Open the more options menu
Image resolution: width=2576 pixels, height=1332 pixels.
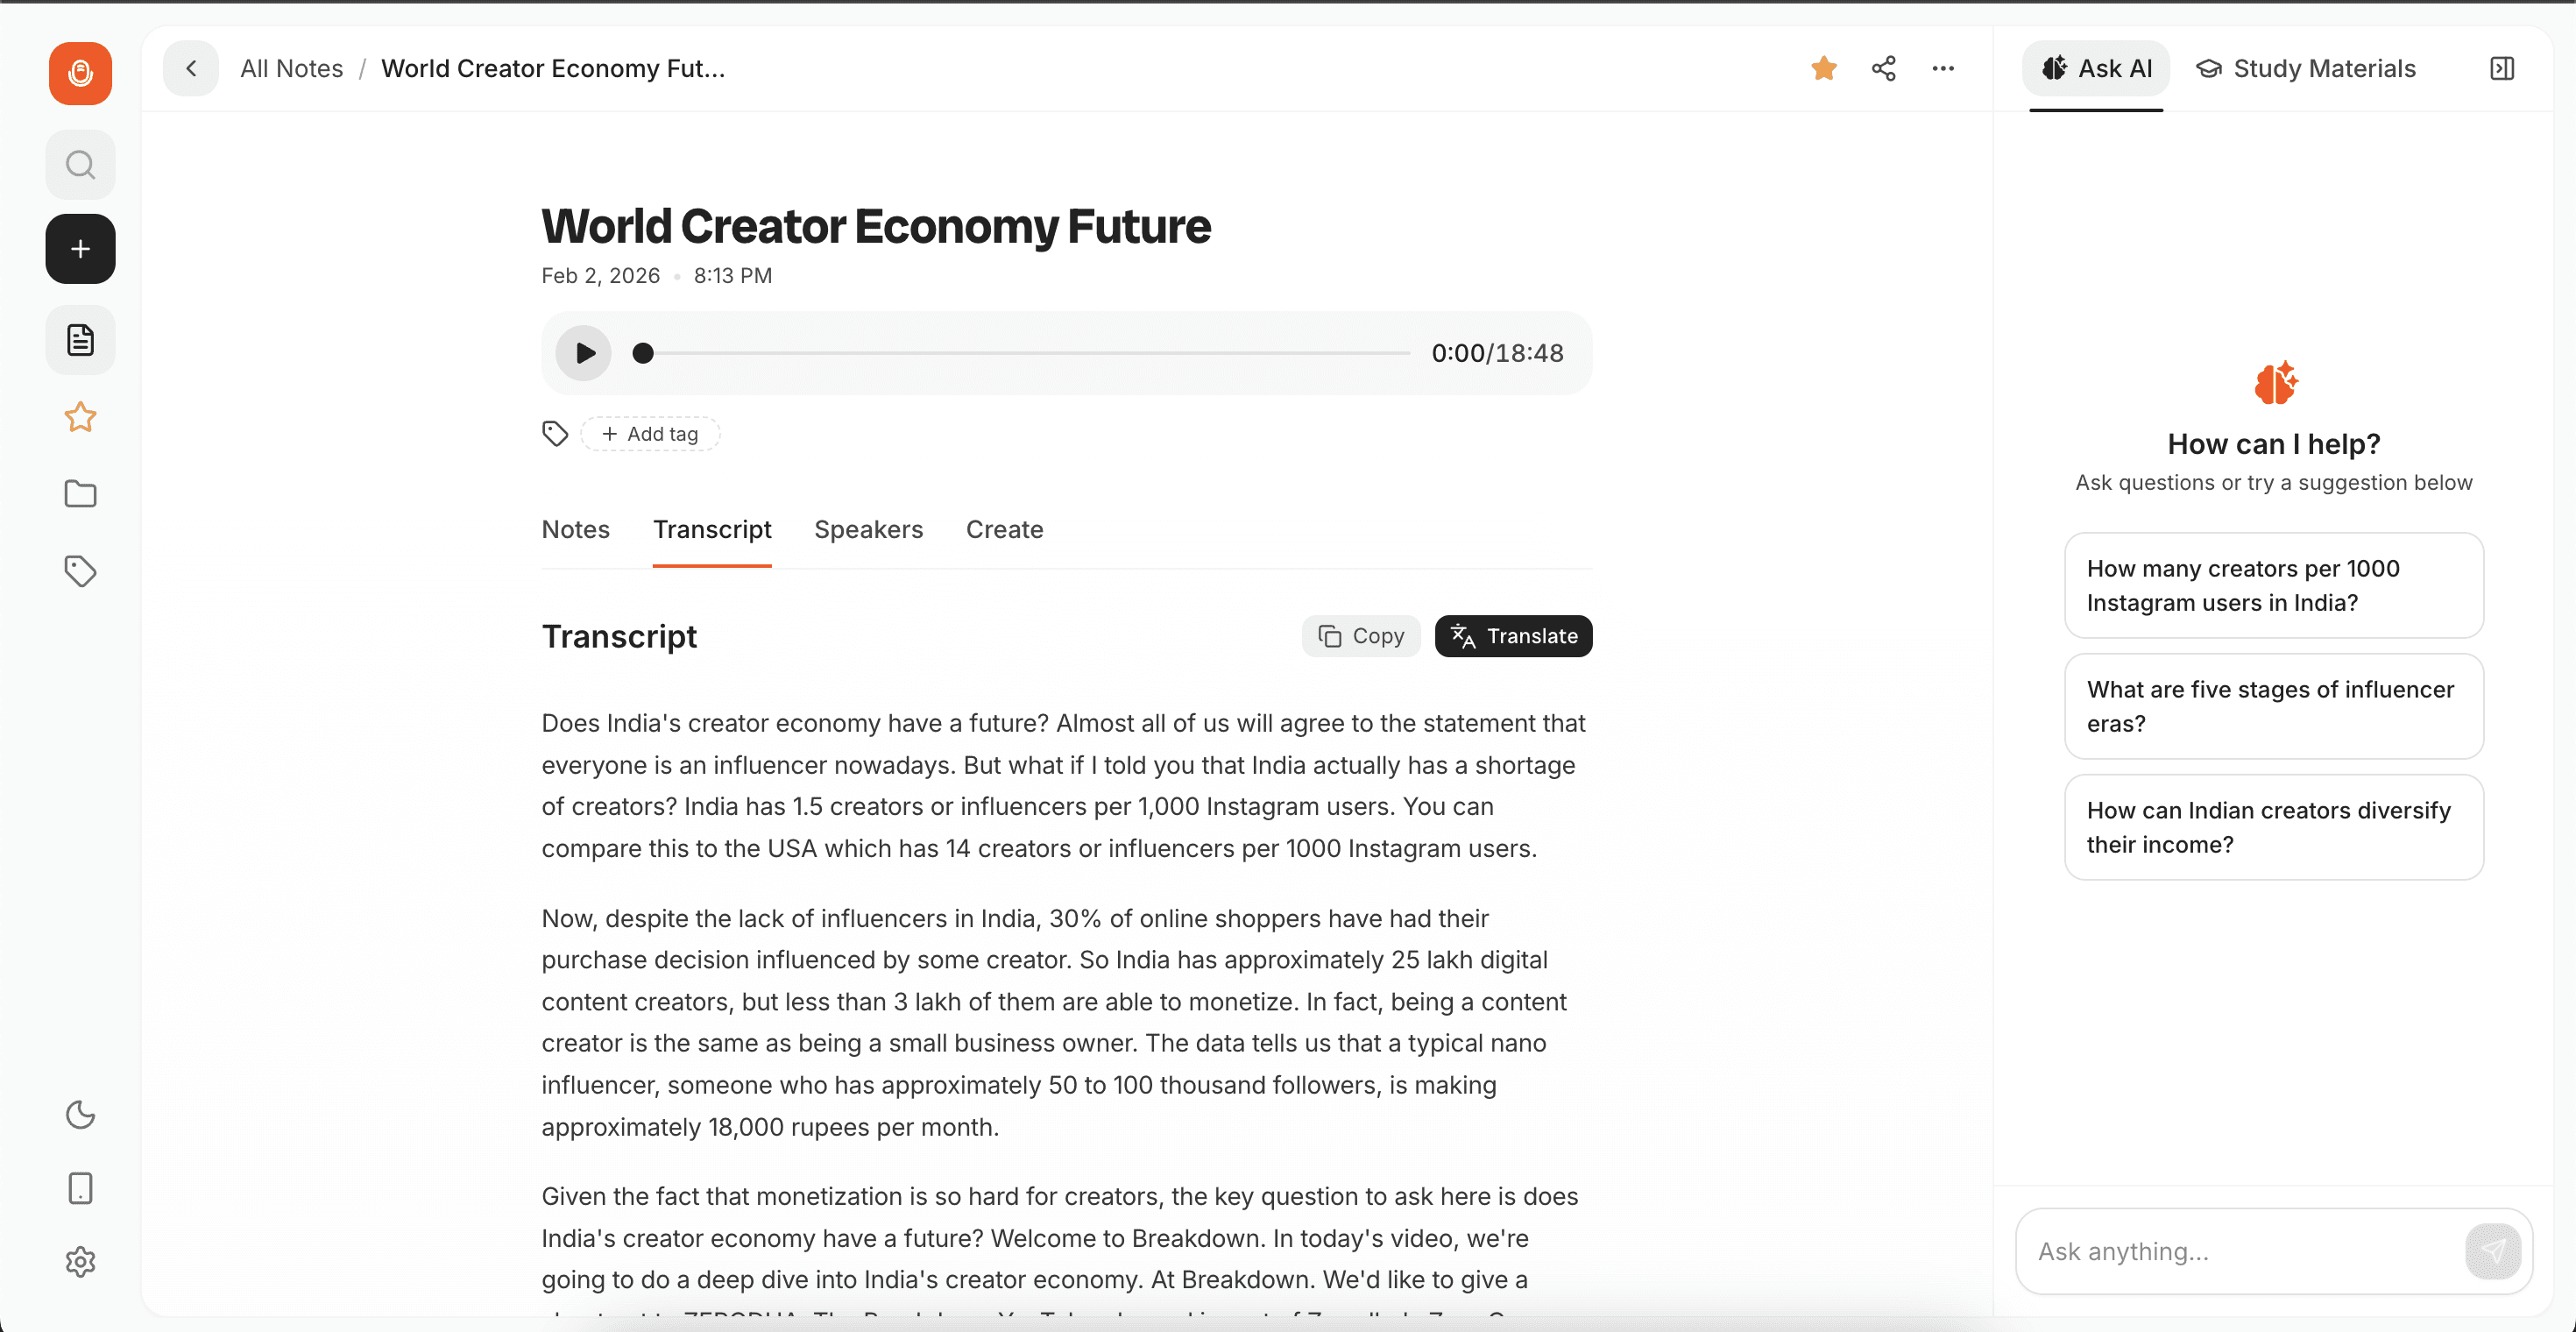coord(1942,68)
